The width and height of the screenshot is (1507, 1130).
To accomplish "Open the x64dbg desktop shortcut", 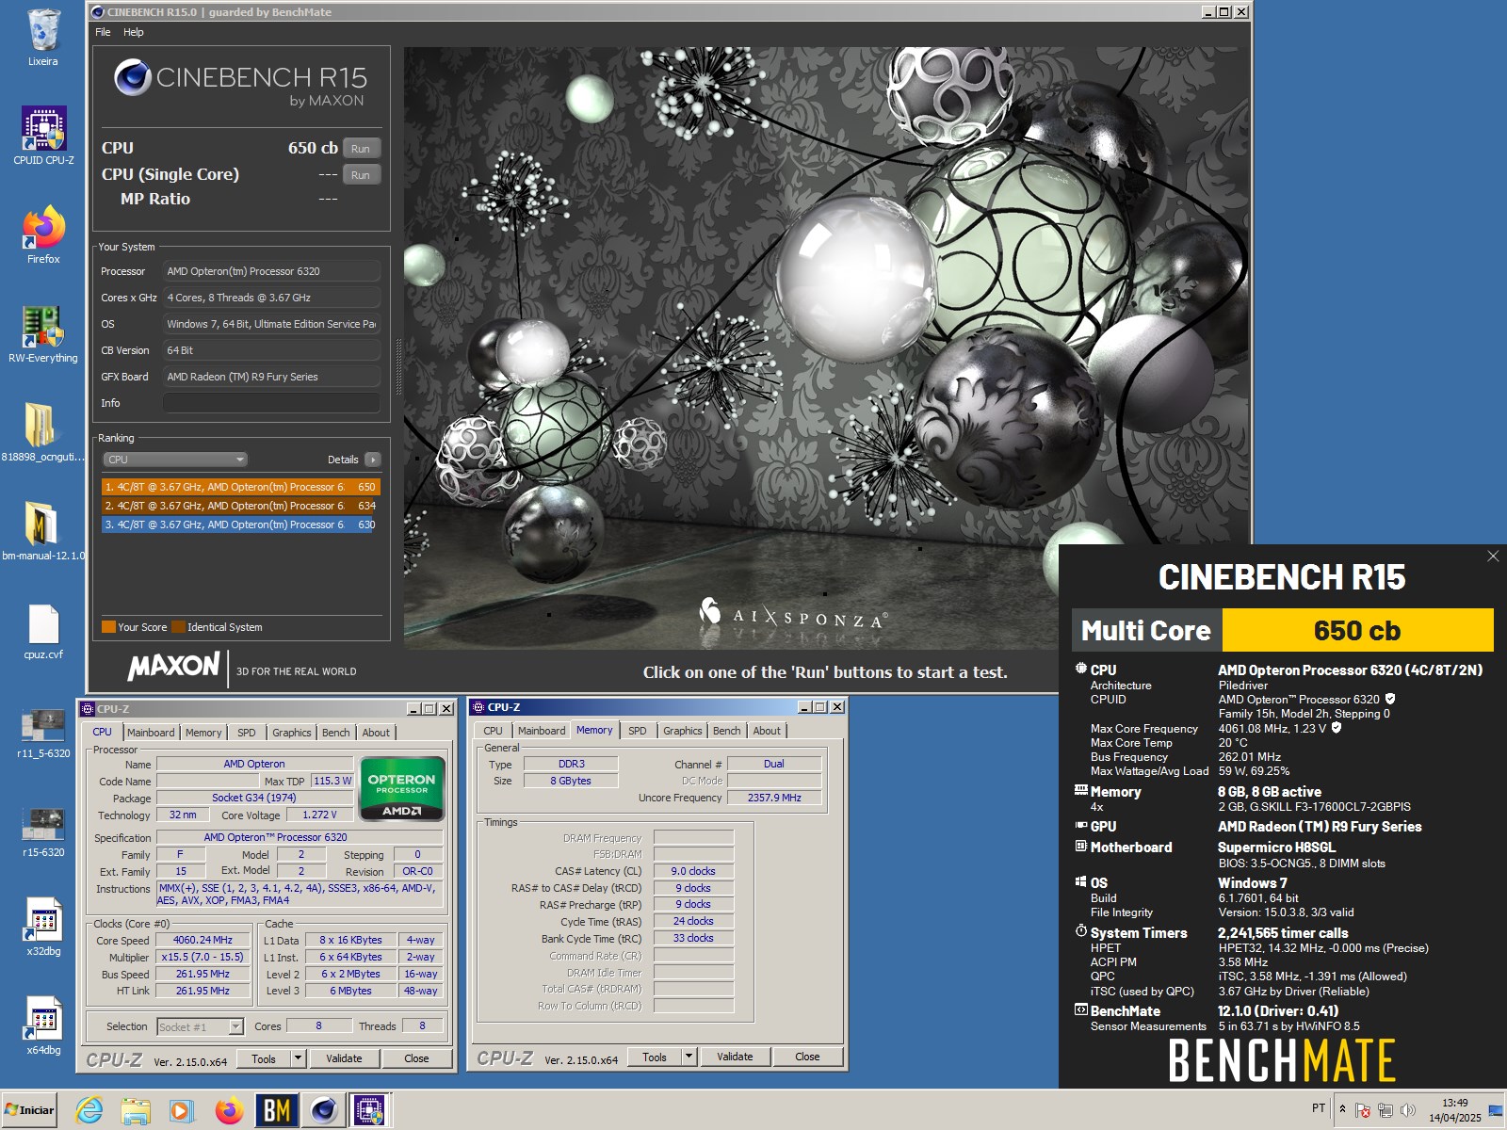I will coord(43,1026).
